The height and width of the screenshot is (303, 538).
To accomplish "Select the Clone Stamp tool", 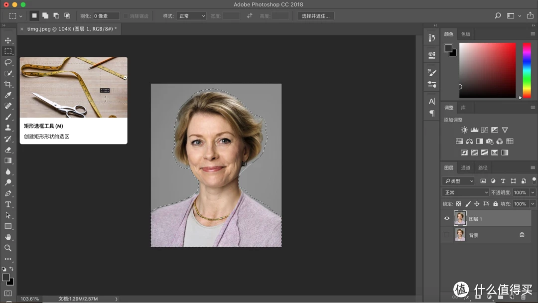I will point(8,128).
